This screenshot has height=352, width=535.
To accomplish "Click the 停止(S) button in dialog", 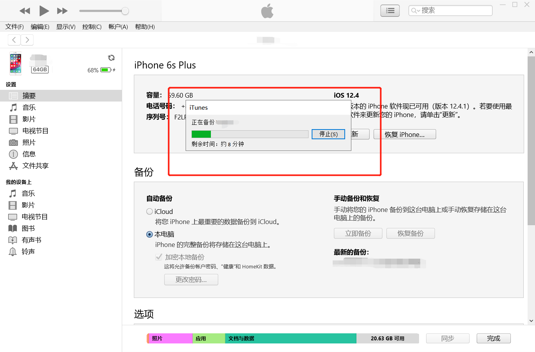I will [x=328, y=134].
